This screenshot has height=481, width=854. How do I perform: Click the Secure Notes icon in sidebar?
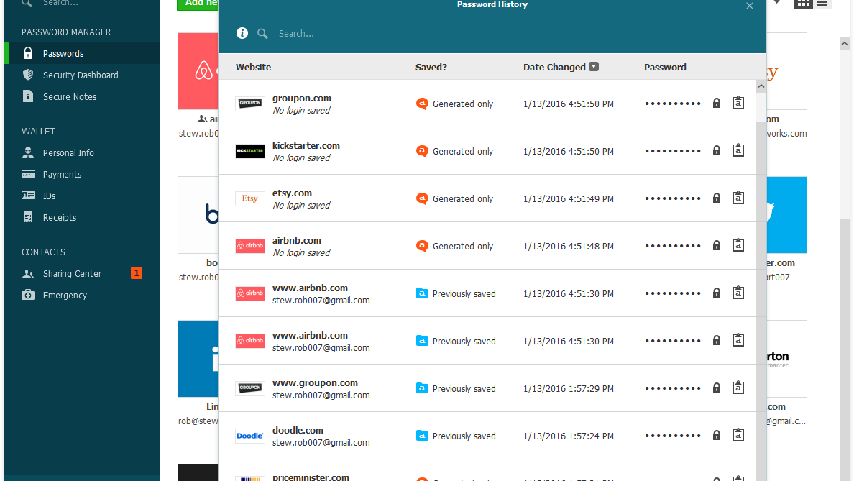pyautogui.click(x=28, y=96)
